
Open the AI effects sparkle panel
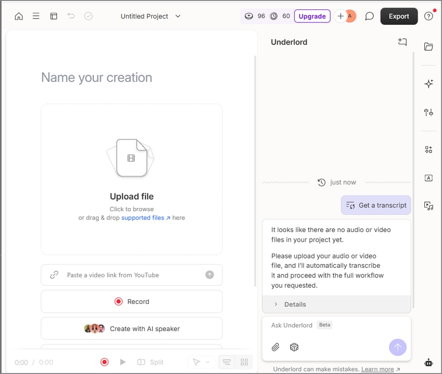(428, 84)
